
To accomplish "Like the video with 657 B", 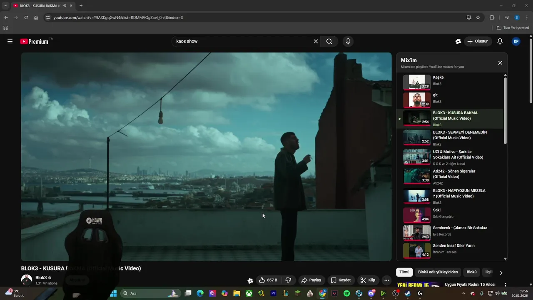I will pyautogui.click(x=268, y=280).
